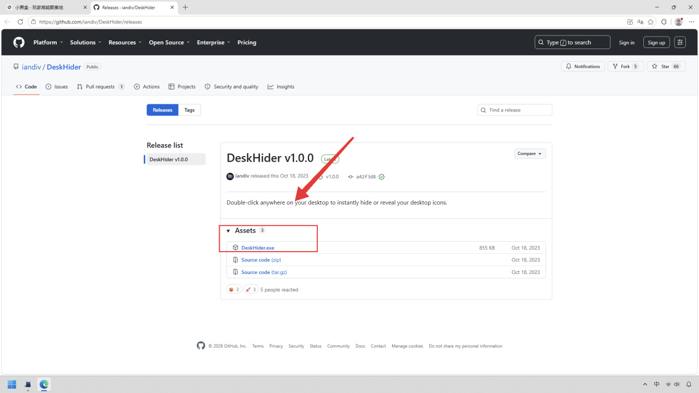Open the notification bell in the taskbar
Viewport: 699px width, 393px height.
[689, 384]
